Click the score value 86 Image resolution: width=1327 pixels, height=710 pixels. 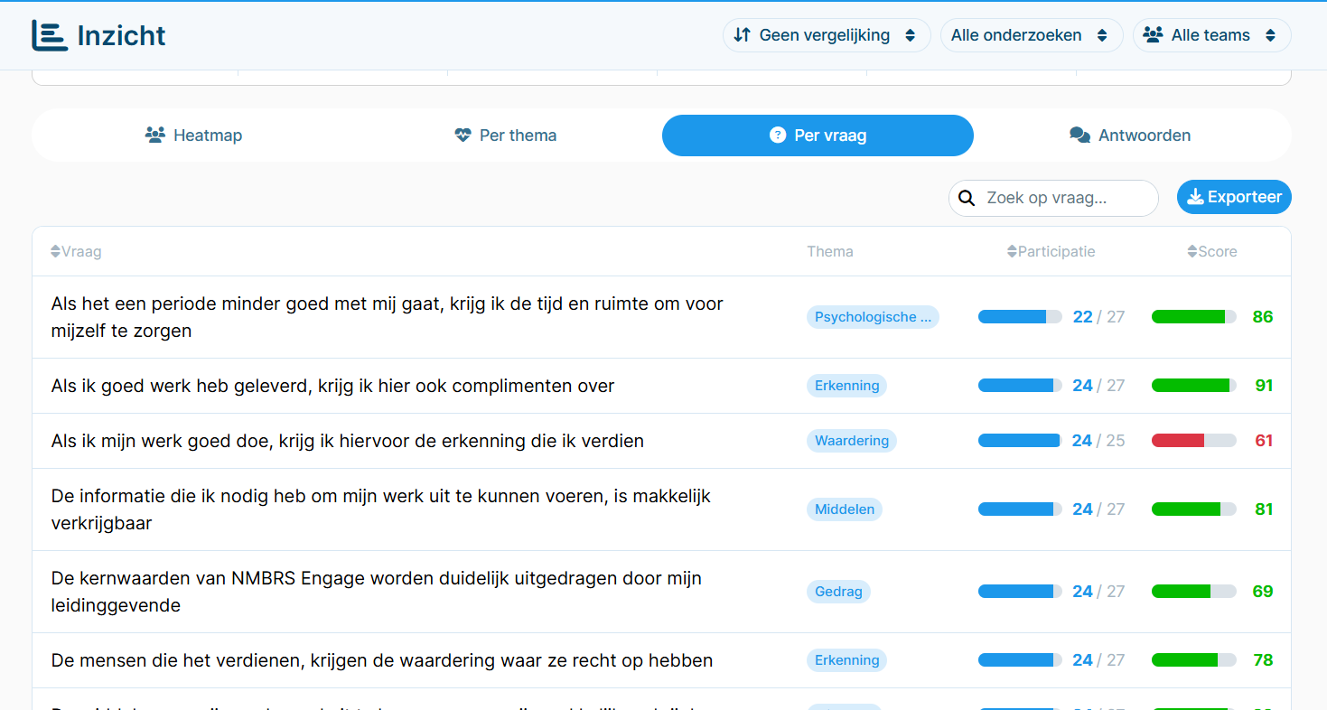coord(1263,317)
